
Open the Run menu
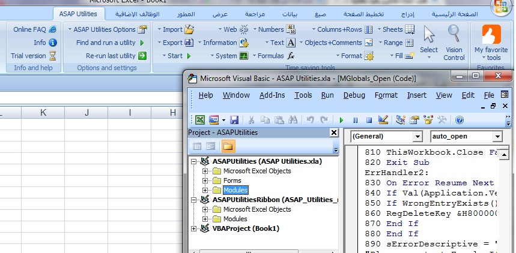327,95
